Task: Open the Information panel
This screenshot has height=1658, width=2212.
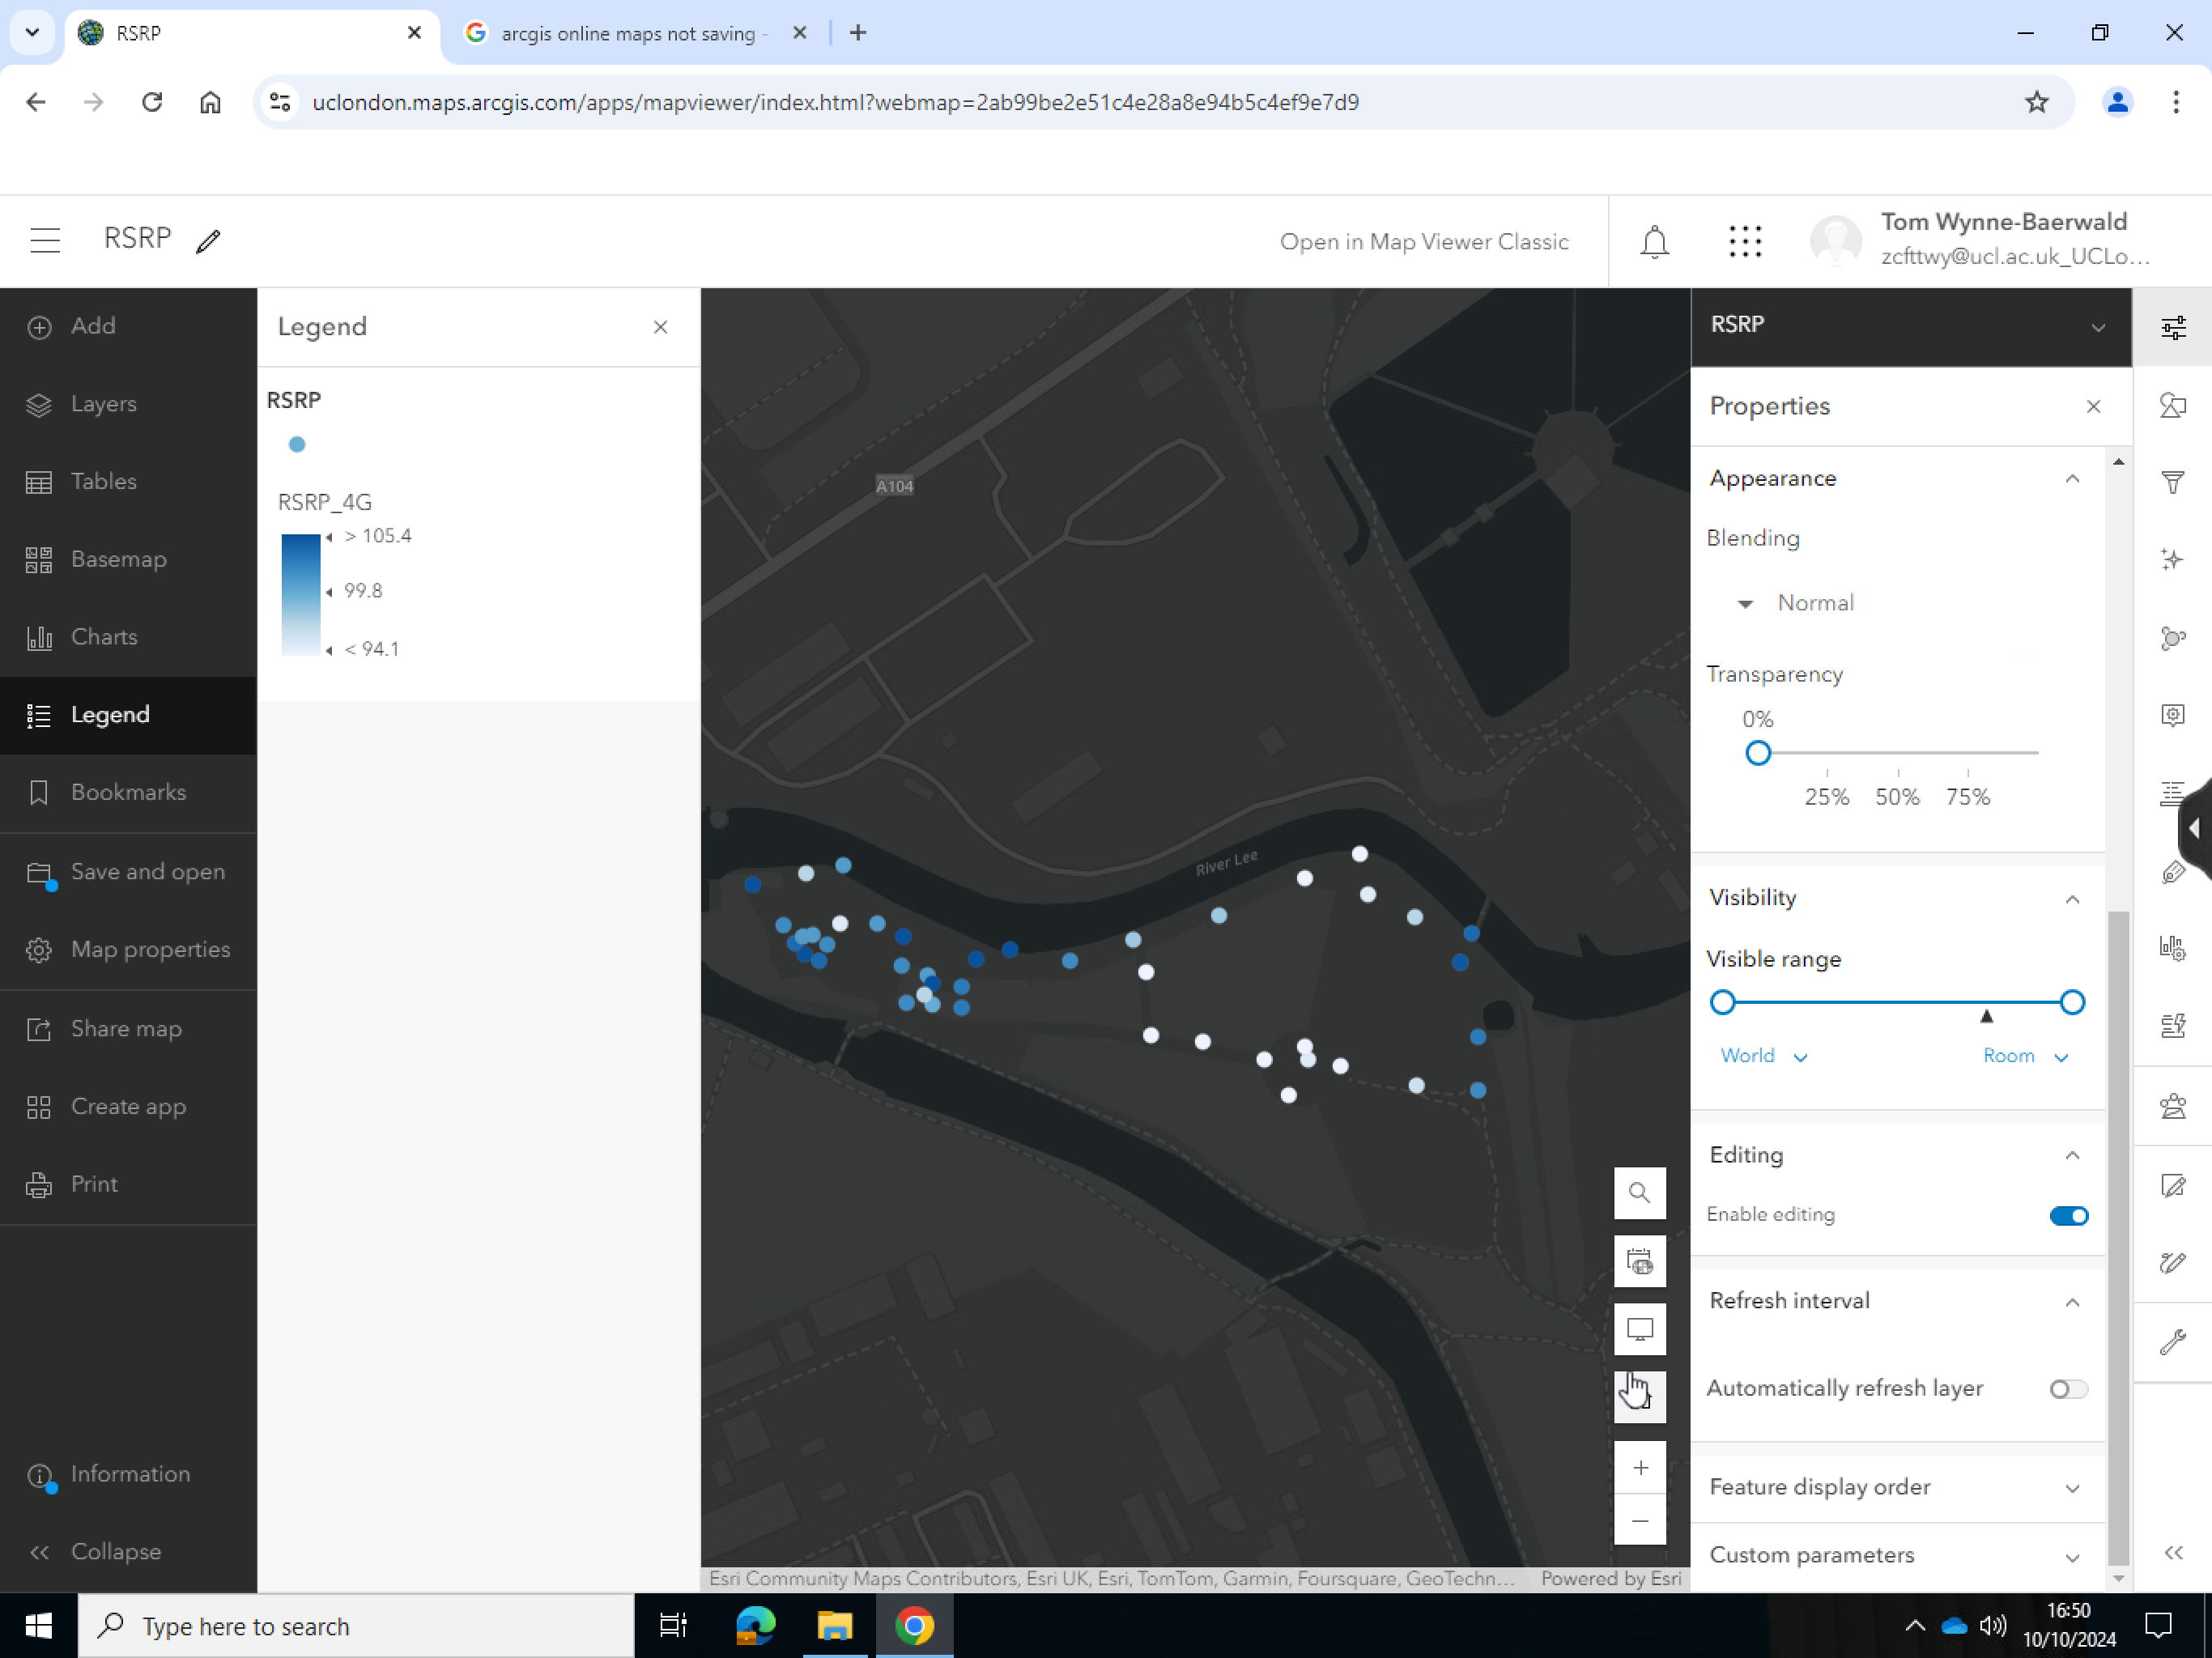Action: (128, 1474)
